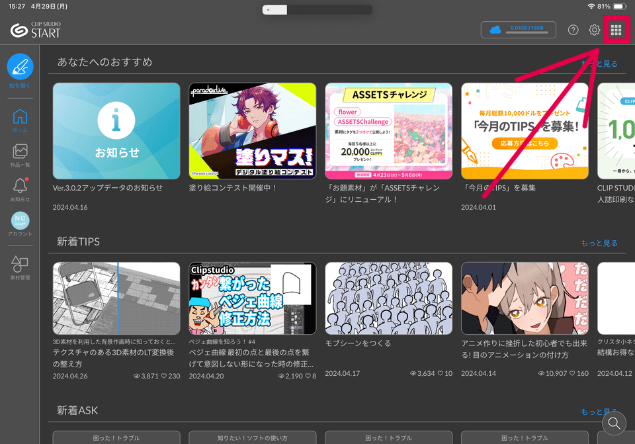Click the 230 likes heart count
The width and height of the screenshot is (635, 444).
tap(171, 376)
